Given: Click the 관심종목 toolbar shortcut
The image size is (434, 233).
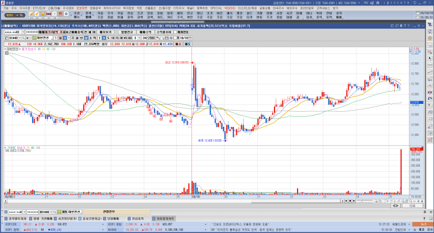Looking at the screenshot, I should pos(130,15).
